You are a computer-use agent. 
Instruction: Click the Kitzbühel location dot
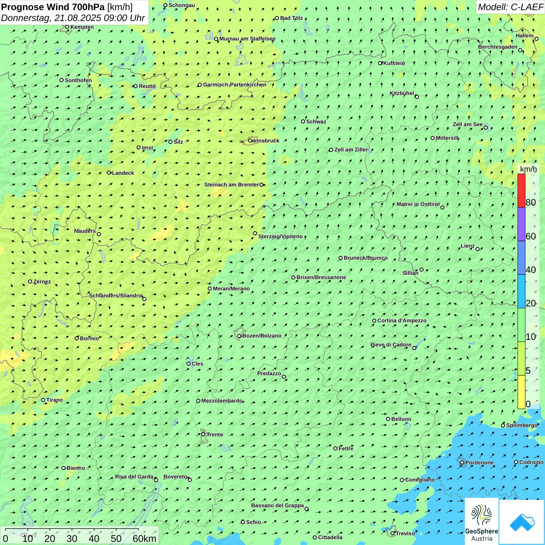point(417,97)
